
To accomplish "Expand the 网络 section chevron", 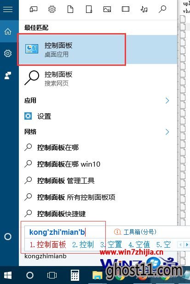I will [x=167, y=132].
